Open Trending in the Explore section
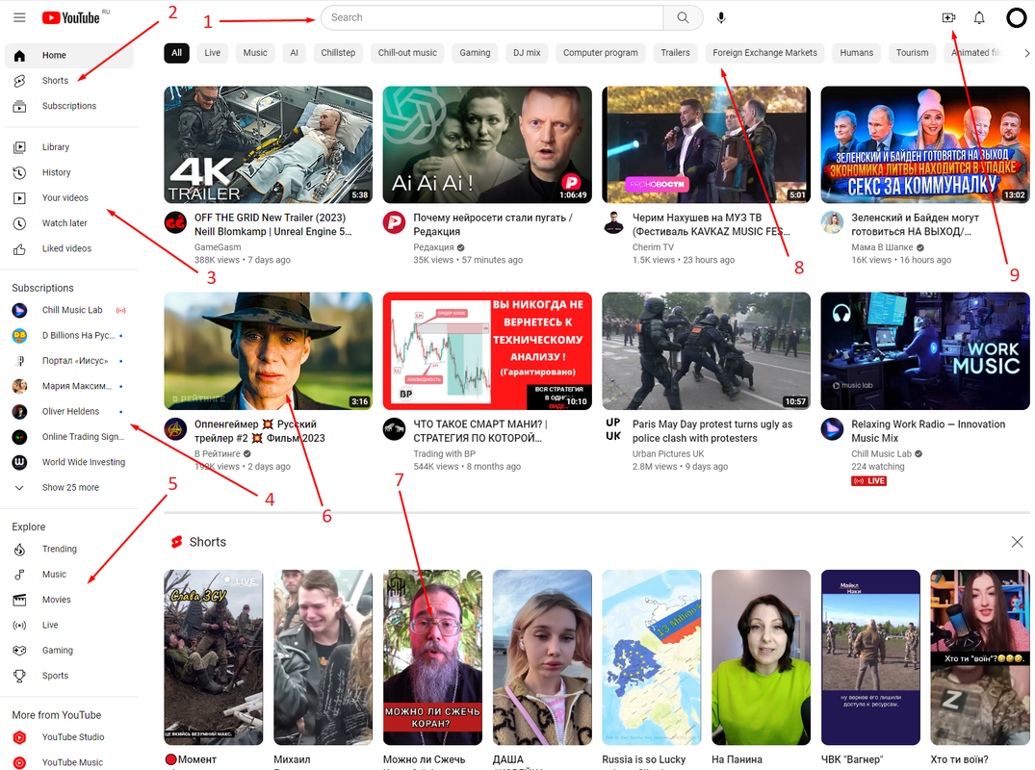This screenshot has height=770, width=1035. (x=59, y=549)
